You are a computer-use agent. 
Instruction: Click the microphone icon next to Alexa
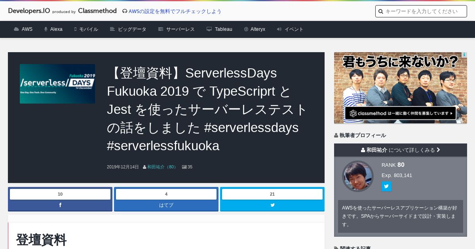pos(46,29)
